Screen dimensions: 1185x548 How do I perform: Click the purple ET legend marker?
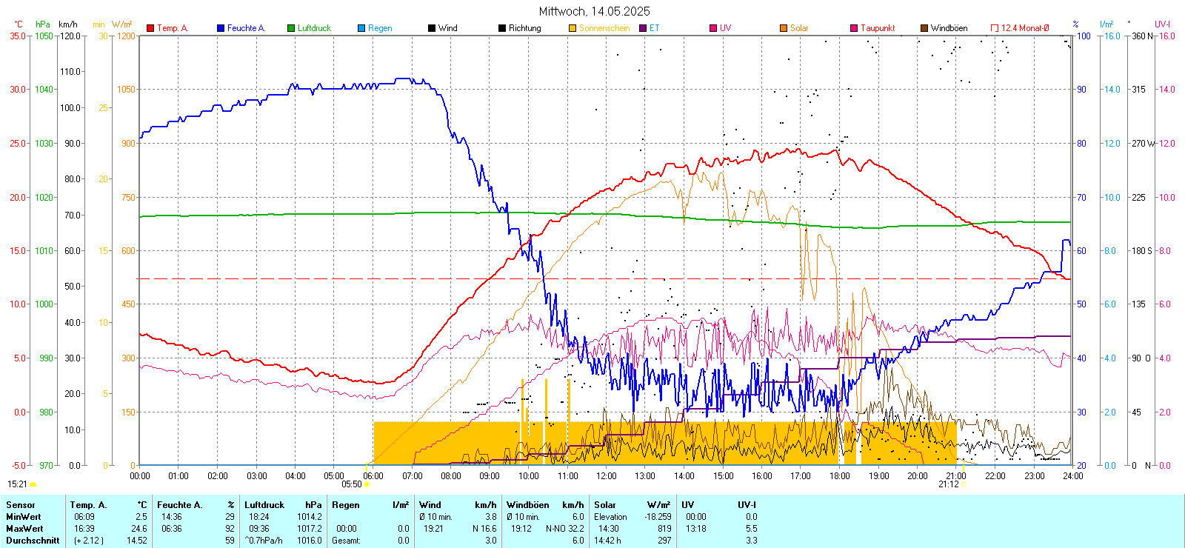[643, 28]
